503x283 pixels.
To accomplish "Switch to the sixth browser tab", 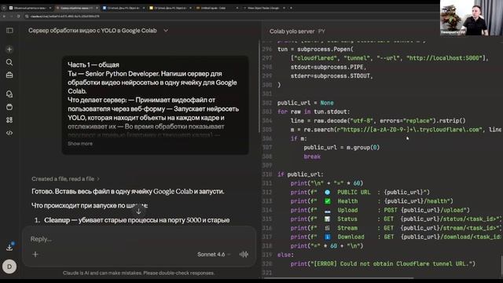I will click(x=264, y=8).
